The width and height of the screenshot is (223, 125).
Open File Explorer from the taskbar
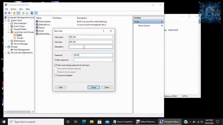coord(92,122)
